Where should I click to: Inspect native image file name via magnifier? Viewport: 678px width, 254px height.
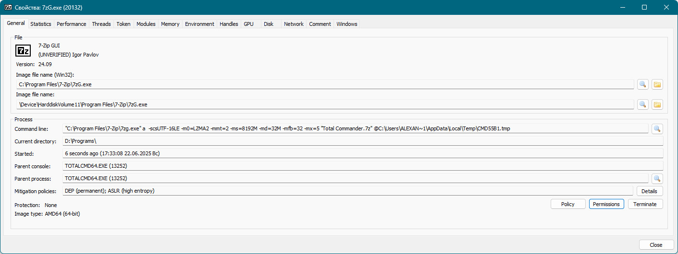point(642,104)
